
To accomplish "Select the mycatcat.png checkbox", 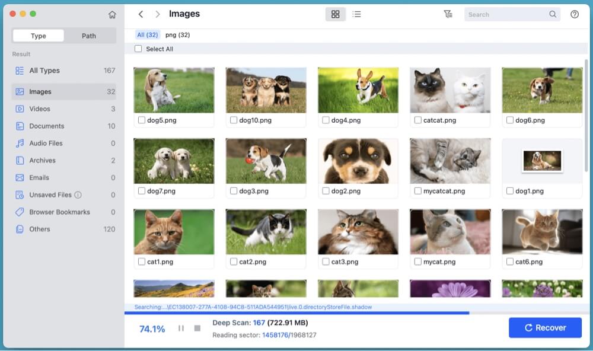I will click(x=418, y=191).
